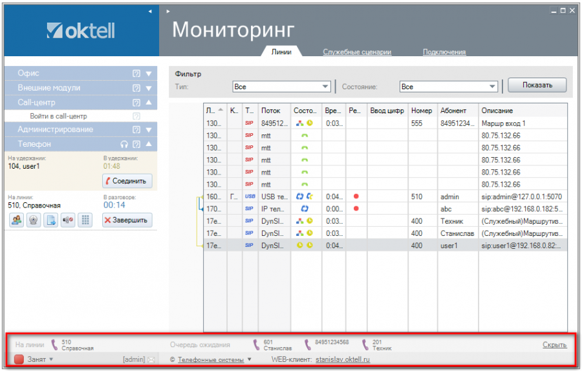The width and height of the screenshot is (582, 371).
Task: Click the conference participants icon
Action: click(x=17, y=220)
